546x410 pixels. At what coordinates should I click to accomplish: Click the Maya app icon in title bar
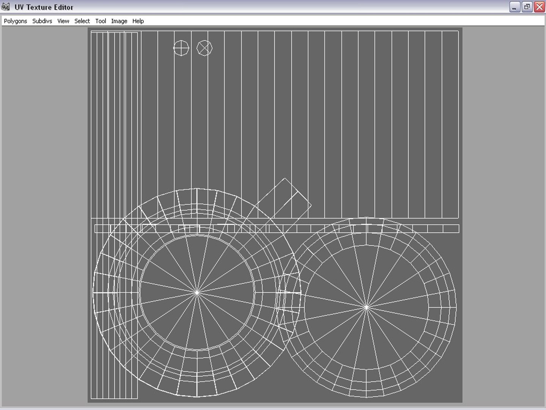[x=6, y=7]
